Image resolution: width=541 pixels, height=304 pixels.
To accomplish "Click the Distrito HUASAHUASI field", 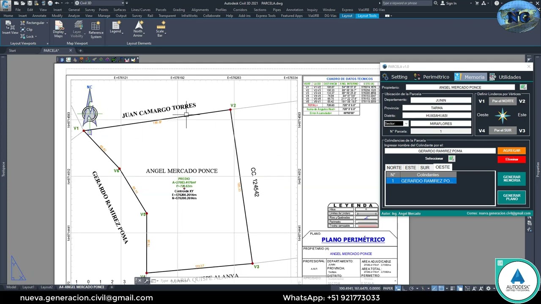I will 437,115.
